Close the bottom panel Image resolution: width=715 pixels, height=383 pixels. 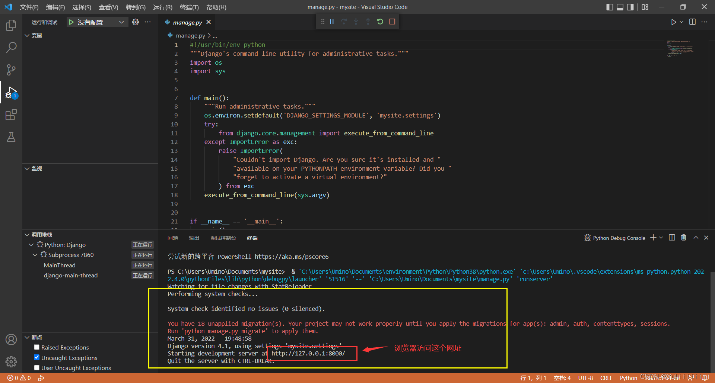(x=706, y=238)
